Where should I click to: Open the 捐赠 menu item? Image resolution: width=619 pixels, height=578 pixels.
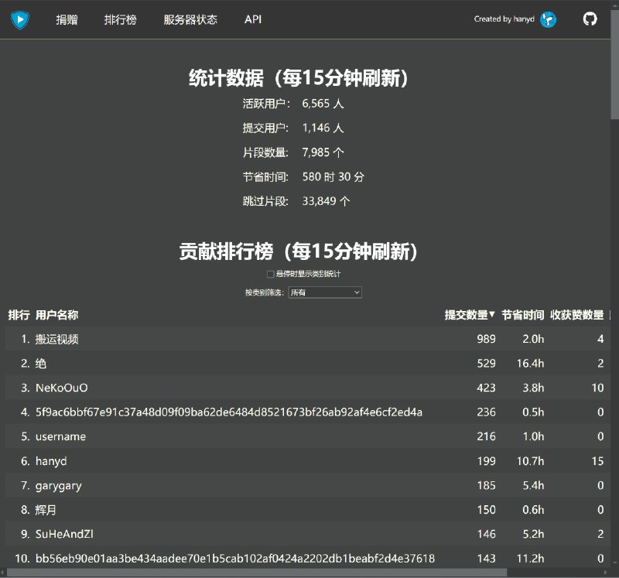(x=67, y=19)
